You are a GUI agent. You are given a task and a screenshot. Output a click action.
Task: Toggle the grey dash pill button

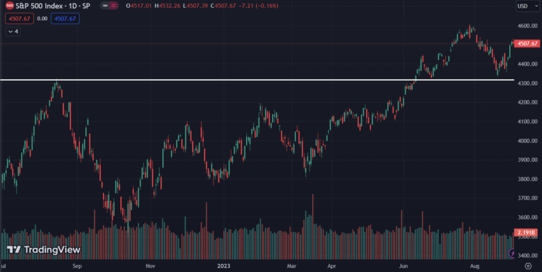(105, 6)
